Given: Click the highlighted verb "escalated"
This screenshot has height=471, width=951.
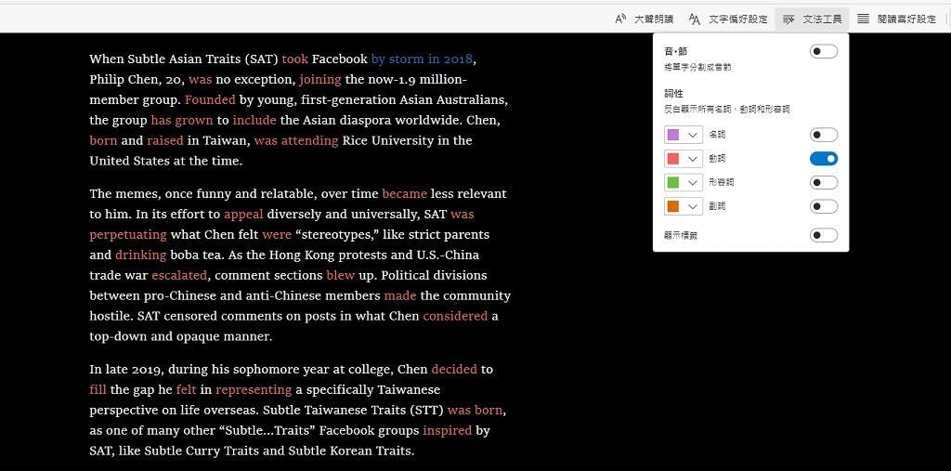Looking at the screenshot, I should click(179, 276).
